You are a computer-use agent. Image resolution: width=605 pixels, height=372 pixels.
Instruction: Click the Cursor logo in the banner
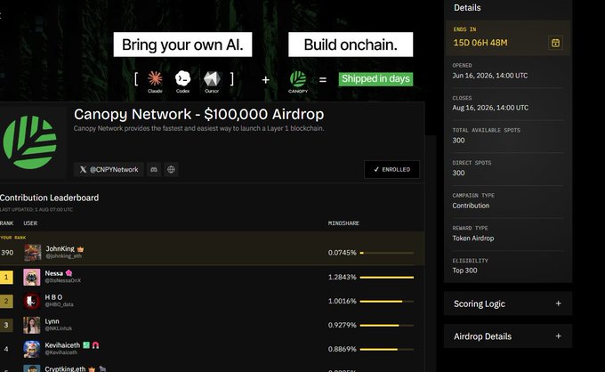click(x=212, y=78)
